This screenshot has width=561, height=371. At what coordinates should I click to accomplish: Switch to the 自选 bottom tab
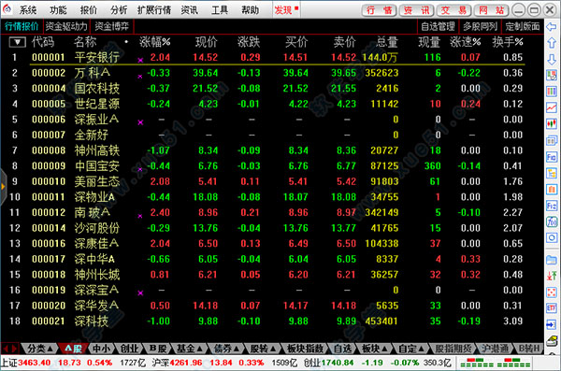tap(342, 348)
